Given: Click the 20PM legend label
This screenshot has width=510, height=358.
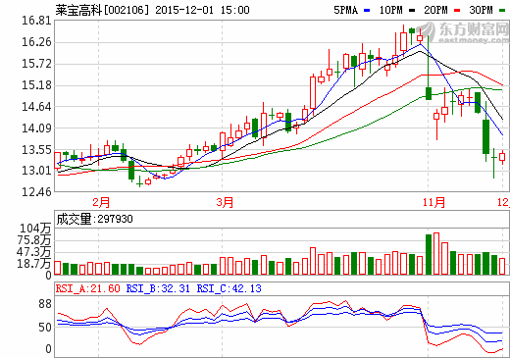Looking at the screenshot, I should 435,10.
